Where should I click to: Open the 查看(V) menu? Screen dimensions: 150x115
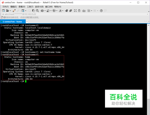(22, 7)
